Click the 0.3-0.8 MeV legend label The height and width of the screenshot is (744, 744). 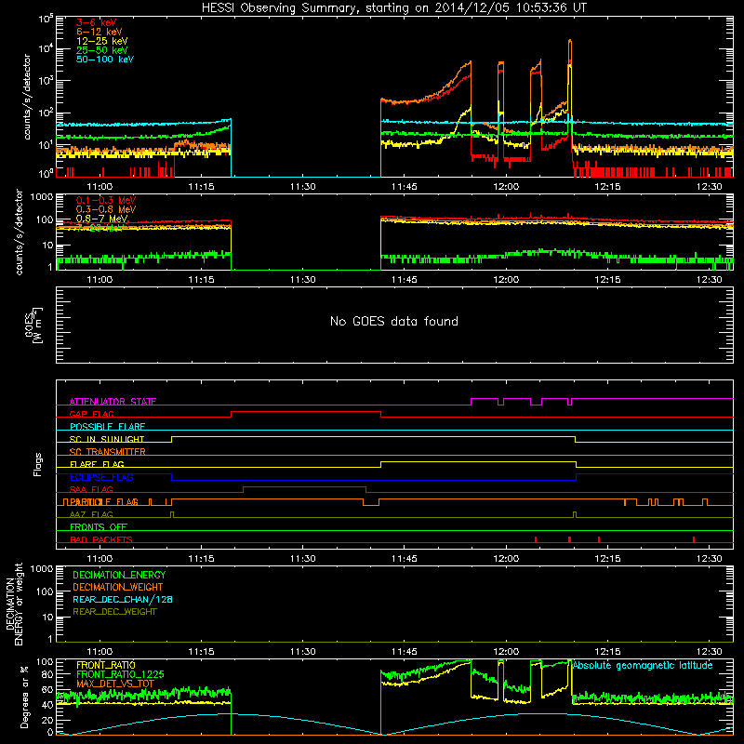106,209
